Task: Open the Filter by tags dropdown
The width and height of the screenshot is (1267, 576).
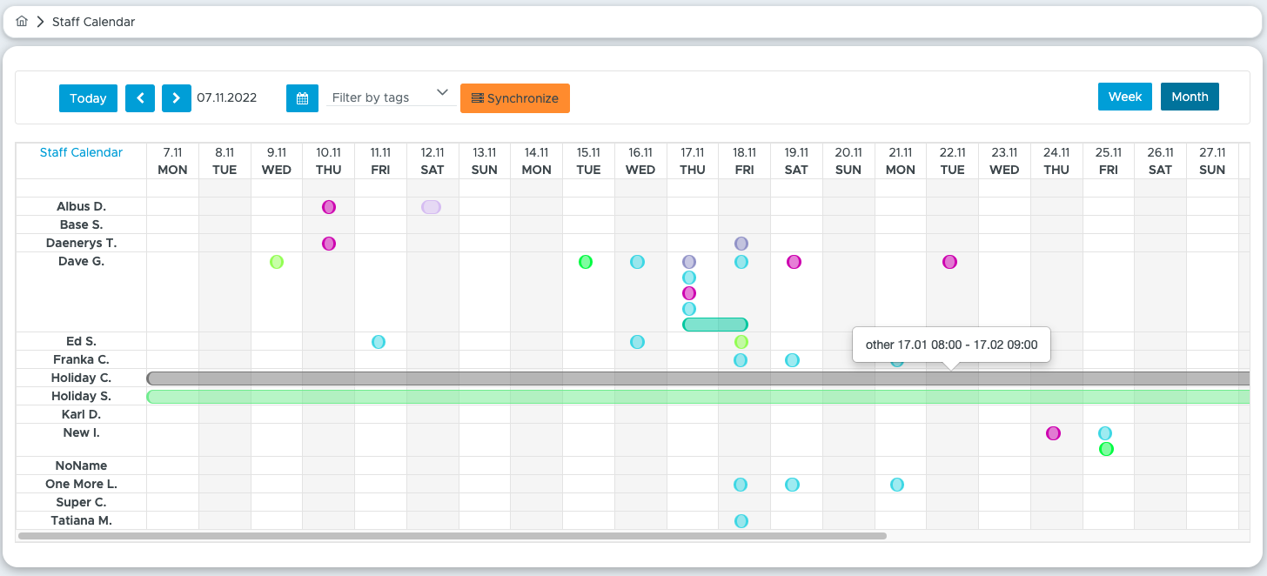Action: tap(391, 97)
